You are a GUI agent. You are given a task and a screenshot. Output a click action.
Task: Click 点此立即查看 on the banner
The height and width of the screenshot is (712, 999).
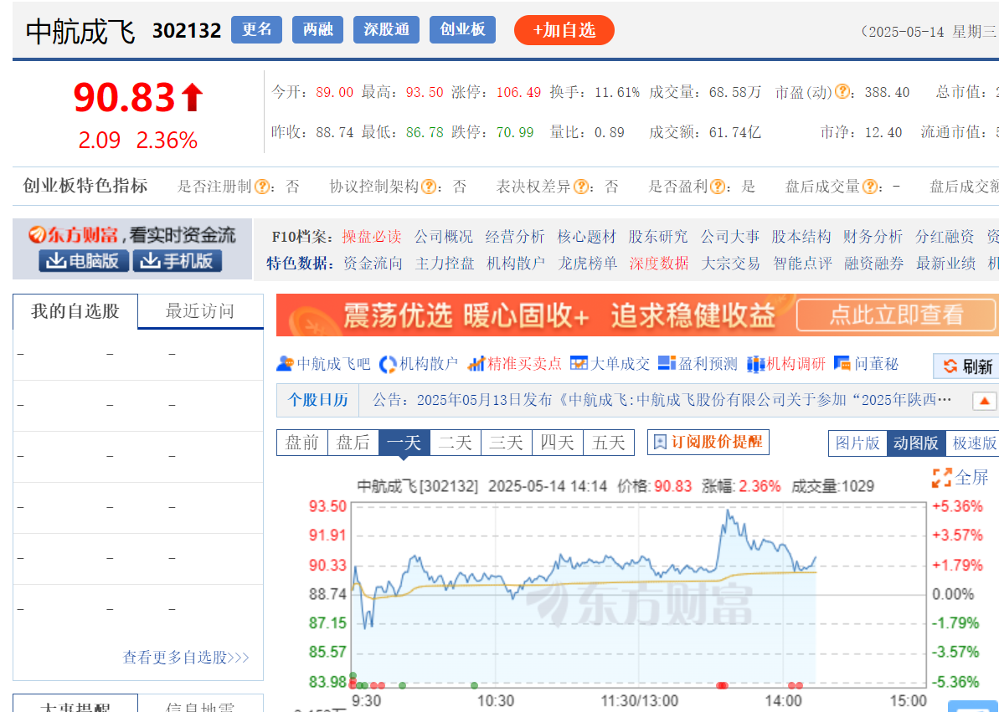pos(896,315)
